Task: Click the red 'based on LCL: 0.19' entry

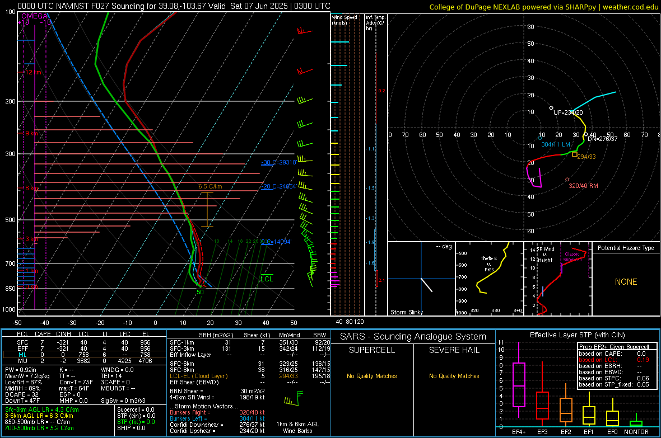Action: pyautogui.click(x=614, y=360)
